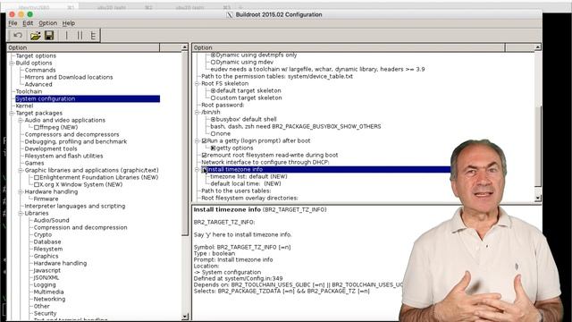Collapse the Hardware handling tree node under Target packages

click(21, 191)
